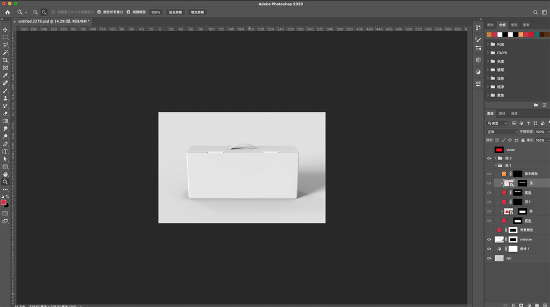Switch to the 路径 tab
550x307 pixels.
coord(502,114)
